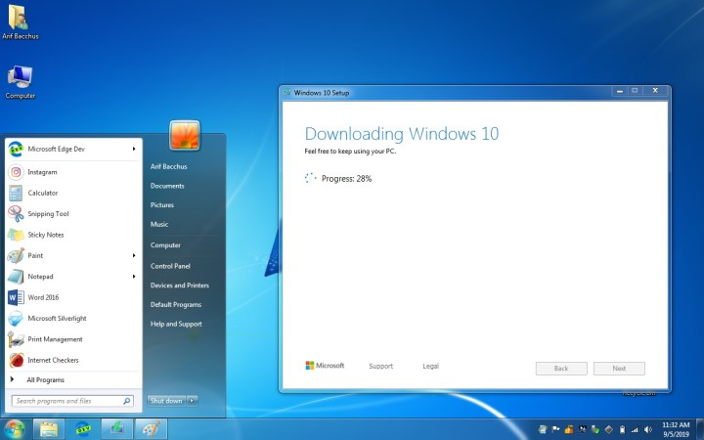704x440 pixels.
Task: Expand Microsoft Edge Dev jump list arrow
Action: [134, 149]
